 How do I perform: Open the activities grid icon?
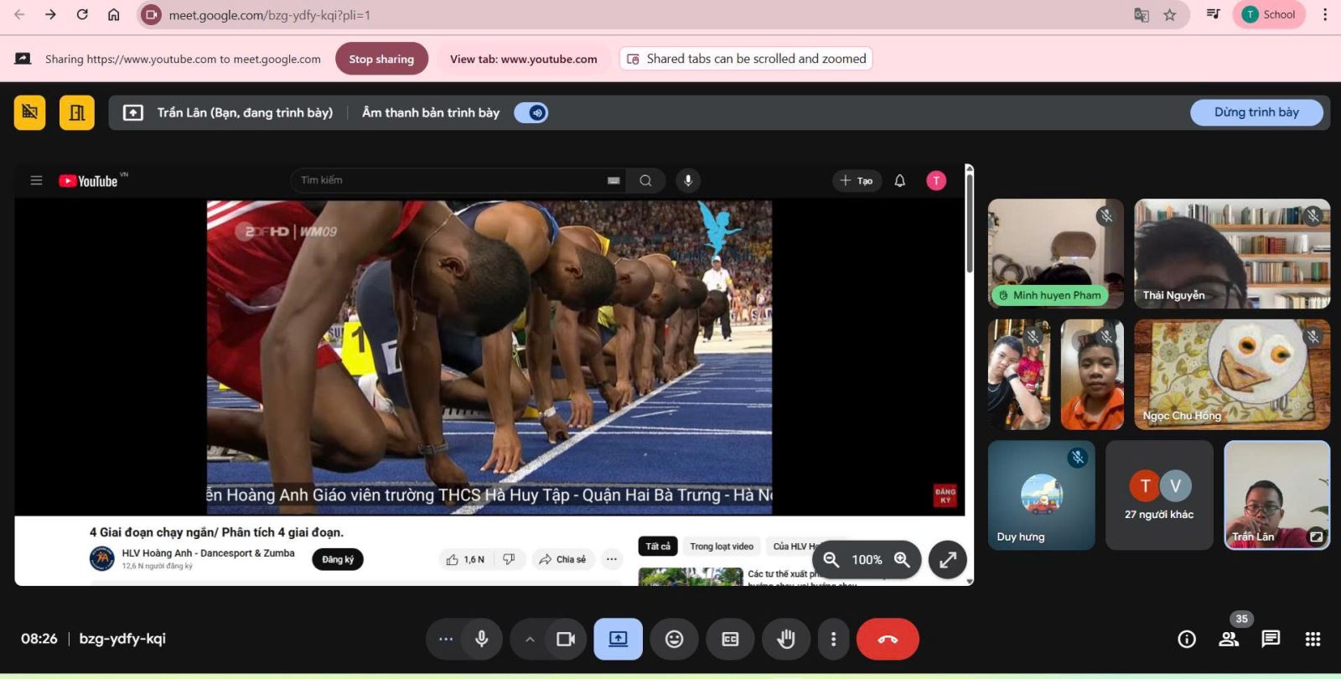(1313, 640)
